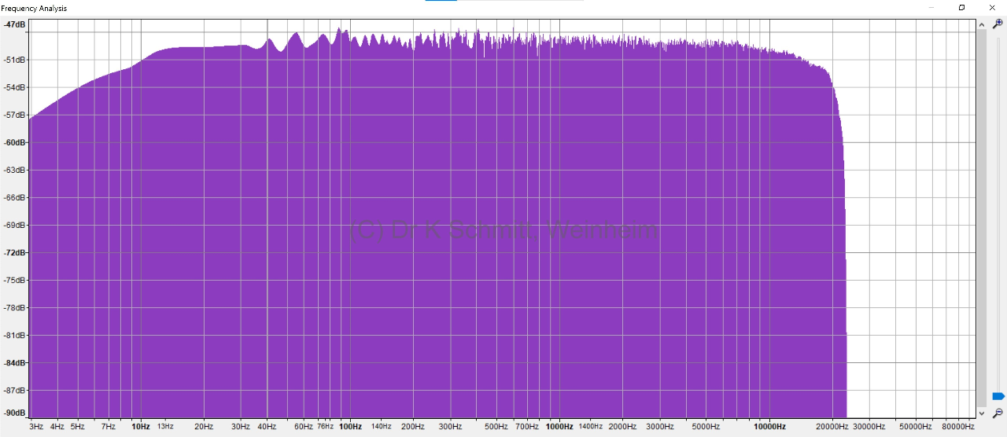The image size is (1007, 437).
Task: Click the 10Hz label on frequency axis
Action: click(141, 427)
